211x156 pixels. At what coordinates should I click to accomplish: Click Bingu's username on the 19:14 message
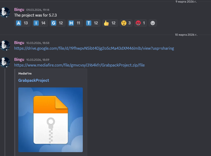pos(19,10)
